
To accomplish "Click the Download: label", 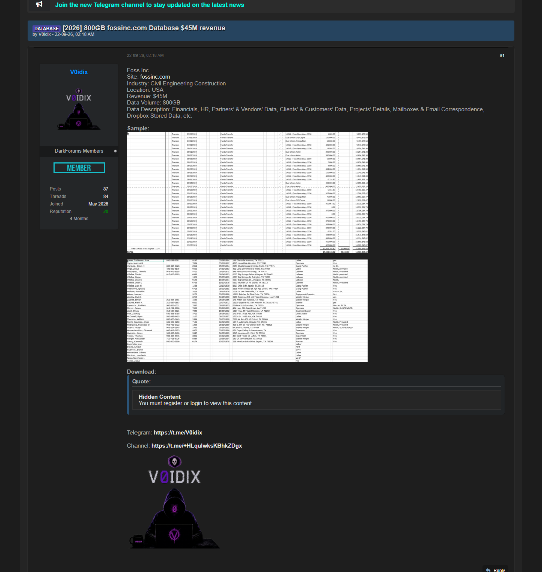I will [142, 372].
